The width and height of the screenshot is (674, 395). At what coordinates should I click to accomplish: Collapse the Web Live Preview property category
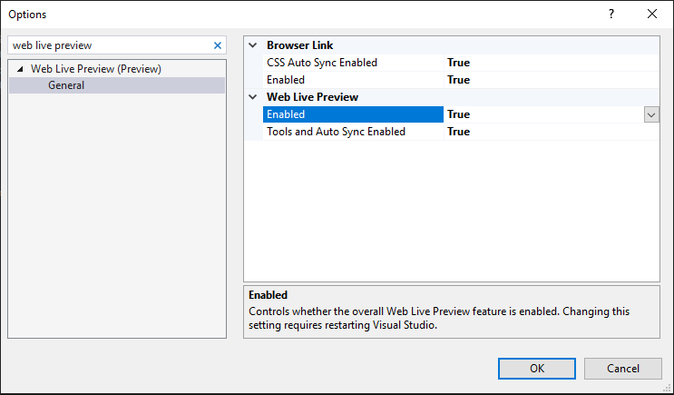pyautogui.click(x=253, y=97)
